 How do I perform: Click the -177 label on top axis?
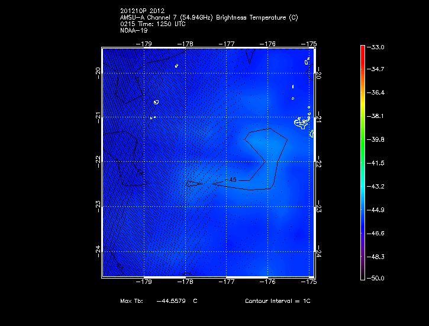click(227, 43)
